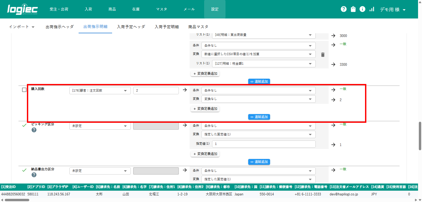Click help icon under ピッキング区分
This screenshot has height=202, width=422.
[34, 130]
